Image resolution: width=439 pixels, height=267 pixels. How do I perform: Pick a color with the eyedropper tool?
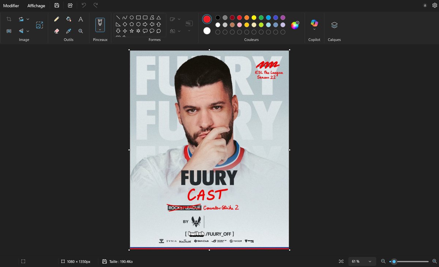[x=68, y=31]
